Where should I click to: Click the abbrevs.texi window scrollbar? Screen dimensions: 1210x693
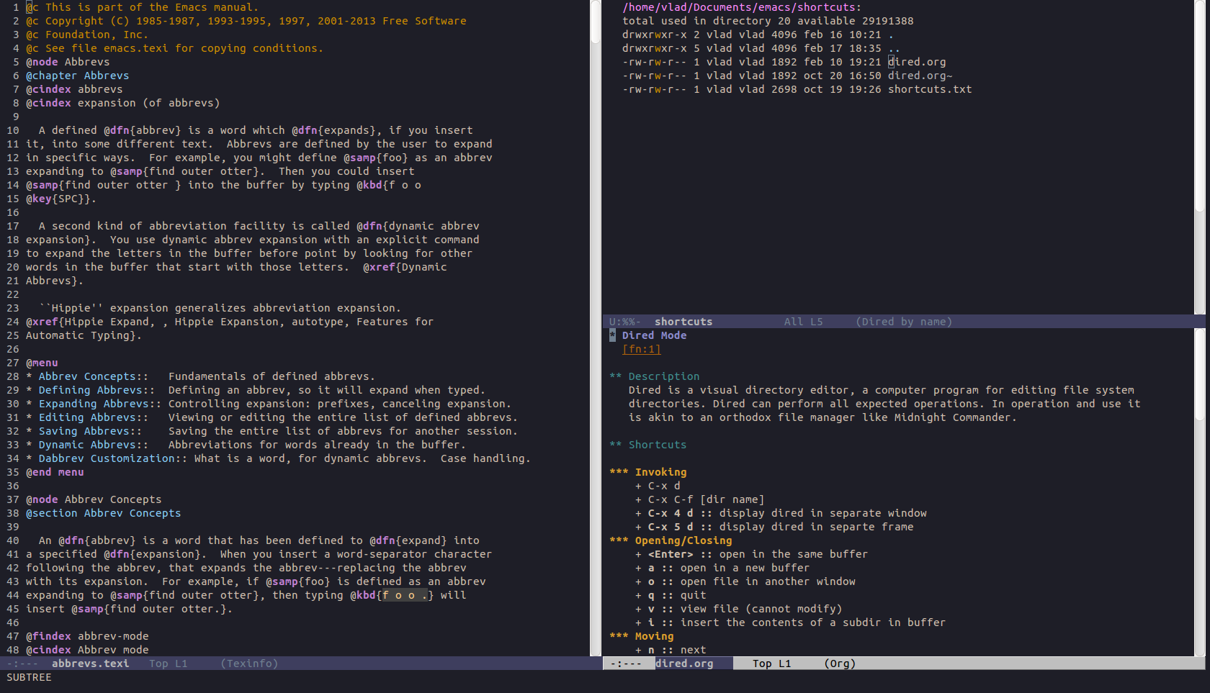pyautogui.click(x=596, y=324)
